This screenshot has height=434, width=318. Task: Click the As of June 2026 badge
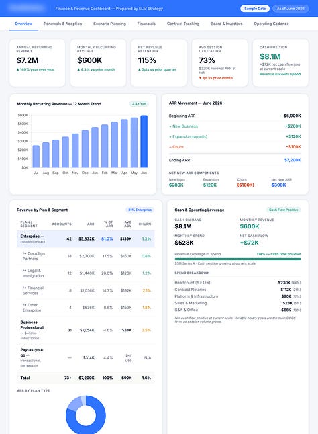[290, 9]
